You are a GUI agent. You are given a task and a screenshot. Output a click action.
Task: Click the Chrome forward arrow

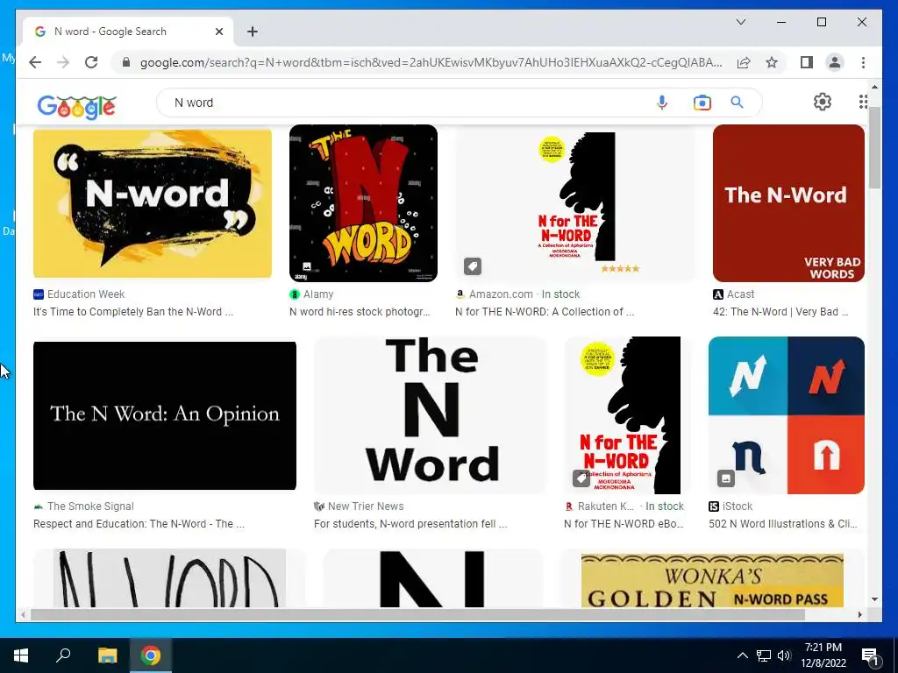coord(63,62)
